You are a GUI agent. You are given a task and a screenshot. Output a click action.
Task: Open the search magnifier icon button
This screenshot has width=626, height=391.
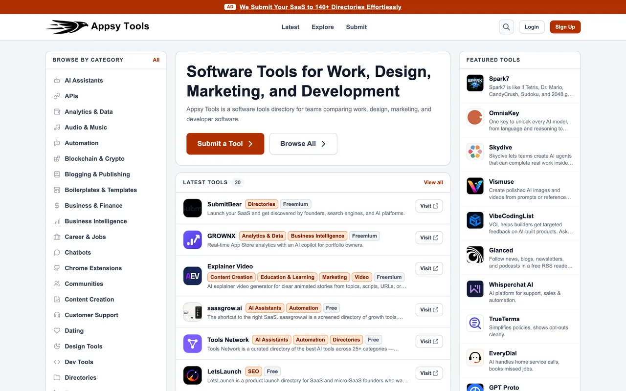tap(506, 27)
